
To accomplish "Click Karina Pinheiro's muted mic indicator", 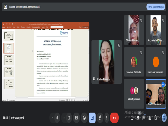I will [x=119, y=45].
